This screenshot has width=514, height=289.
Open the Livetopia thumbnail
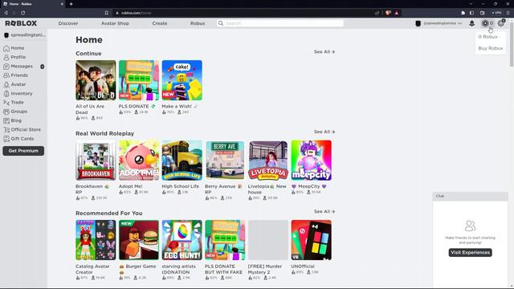268,161
